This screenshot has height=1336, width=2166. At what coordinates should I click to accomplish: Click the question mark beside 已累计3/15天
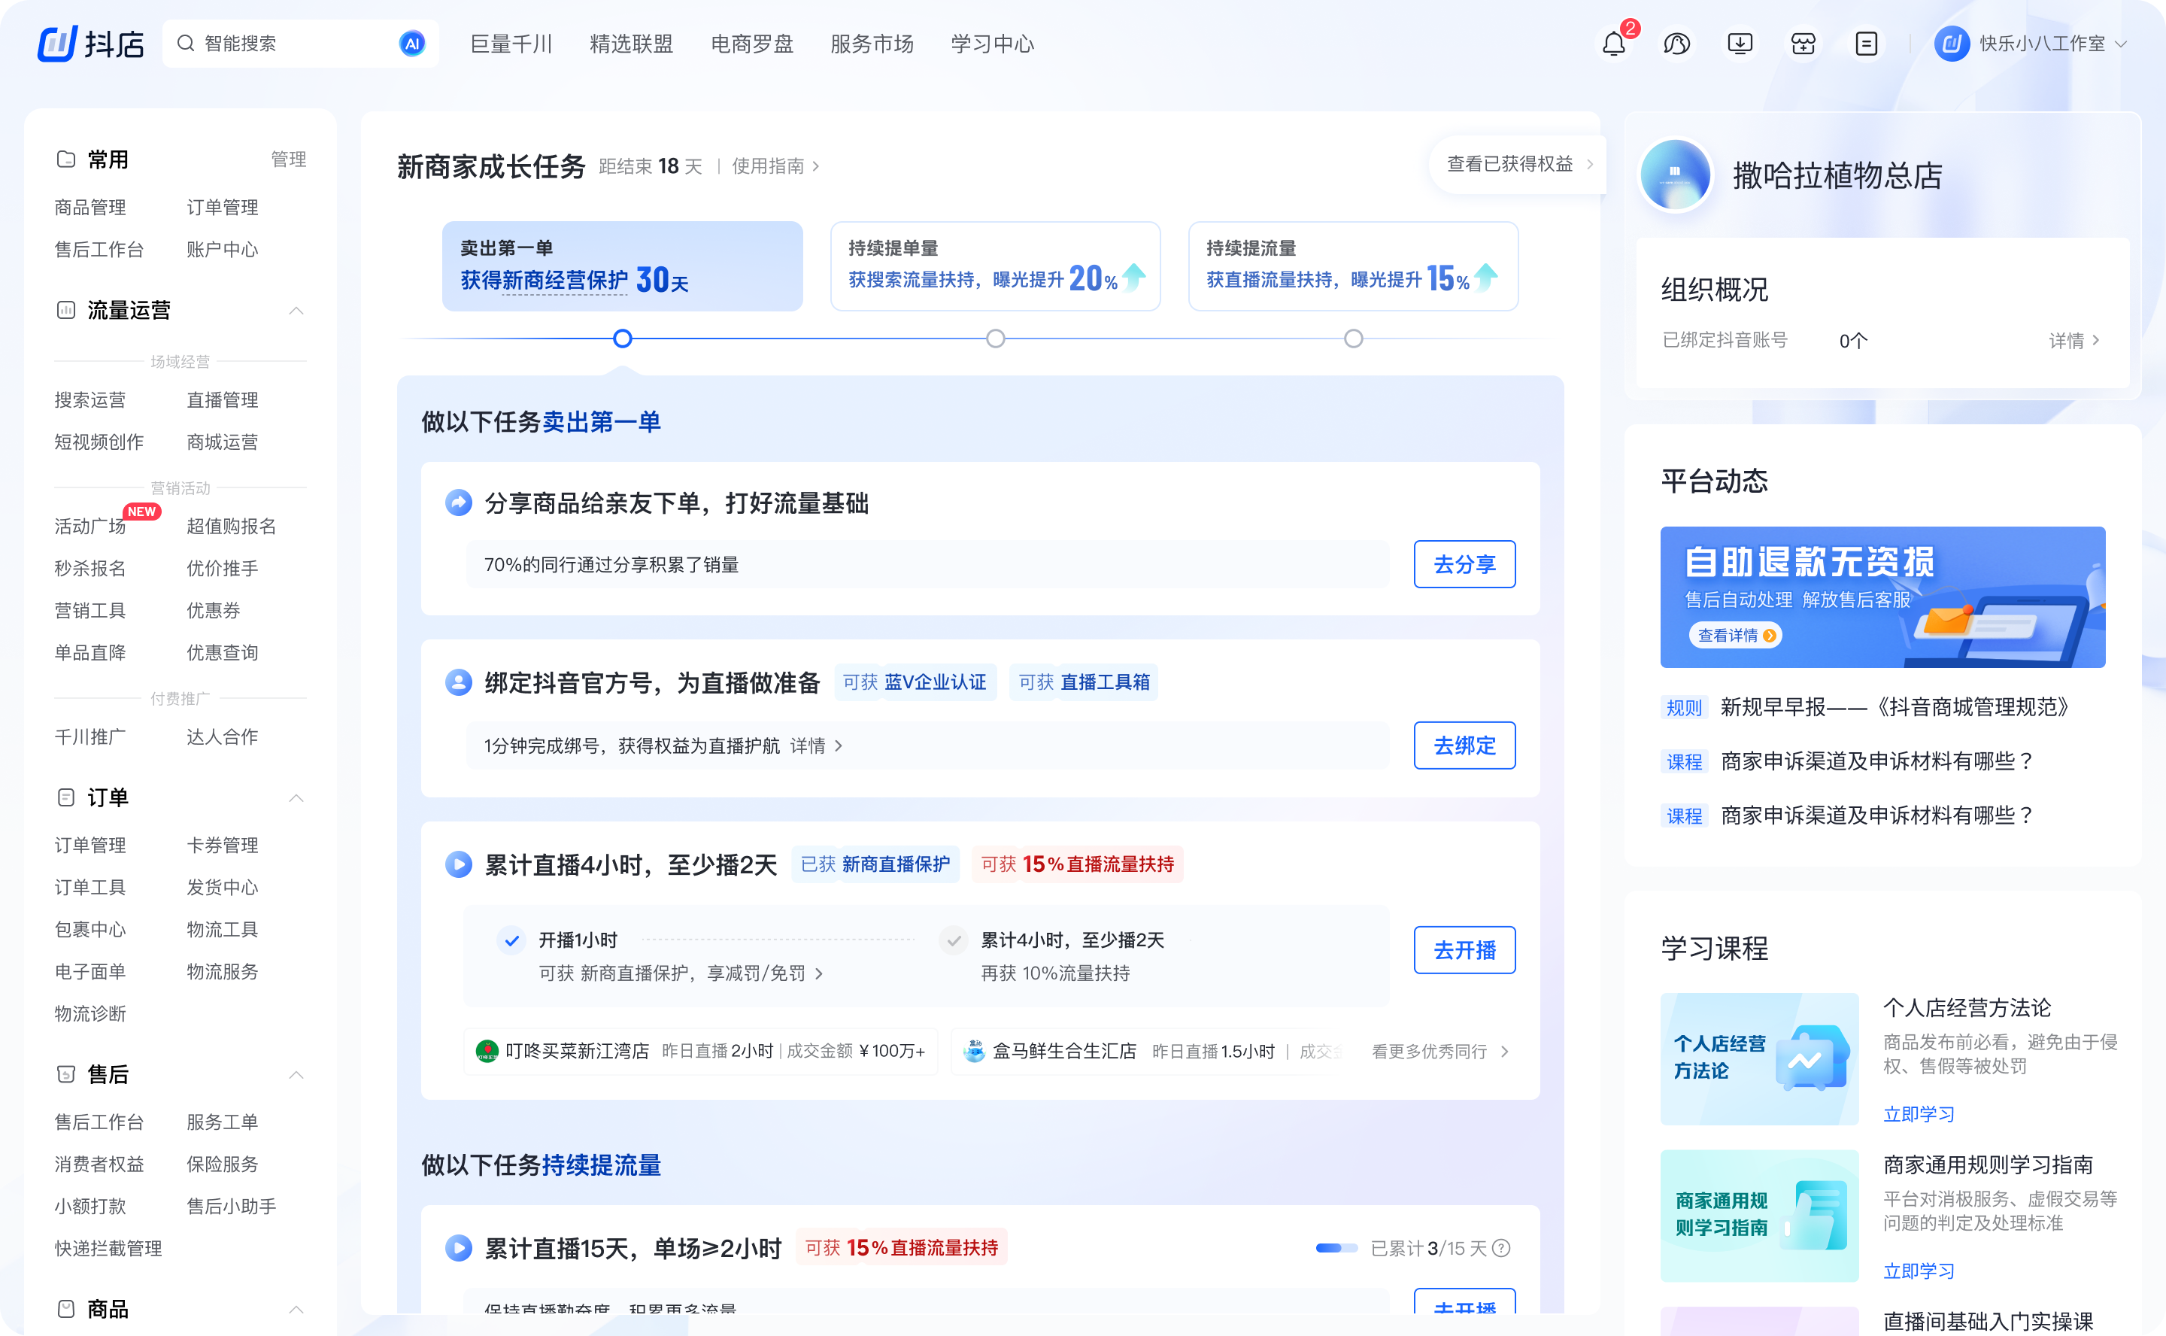[1502, 1248]
